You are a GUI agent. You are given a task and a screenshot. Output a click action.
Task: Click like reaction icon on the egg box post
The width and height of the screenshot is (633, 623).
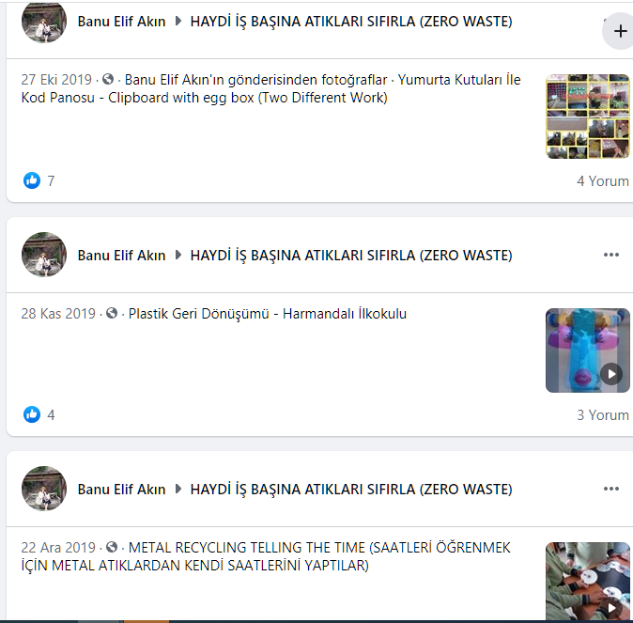32,180
